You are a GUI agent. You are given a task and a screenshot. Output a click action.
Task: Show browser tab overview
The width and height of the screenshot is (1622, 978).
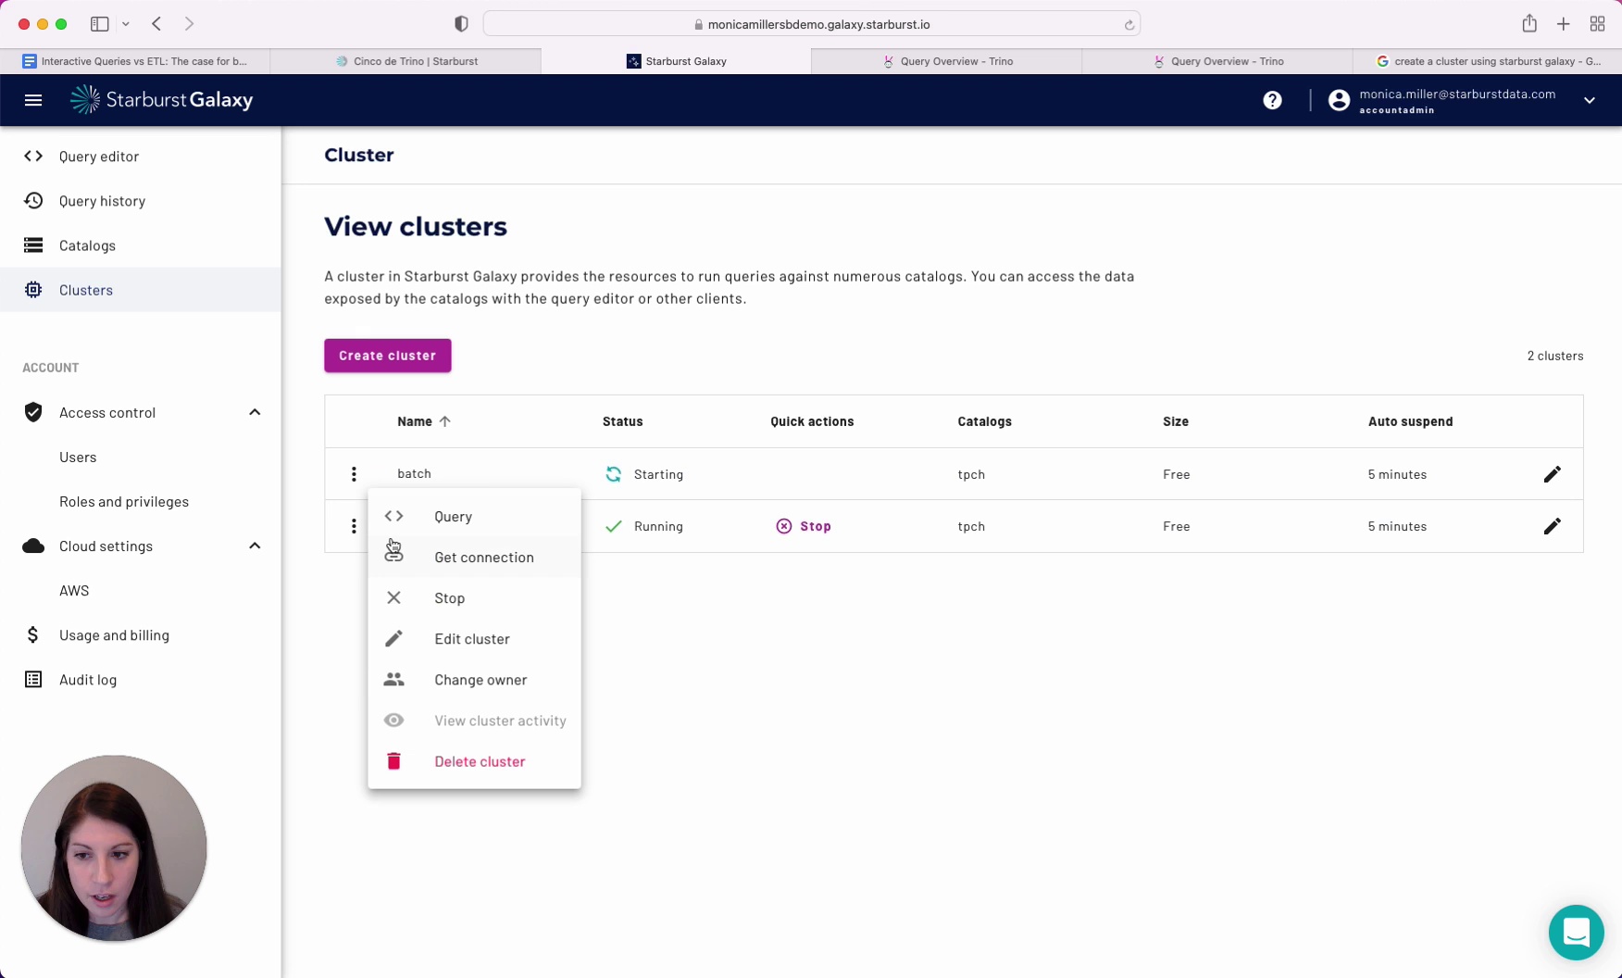[x=1597, y=24]
